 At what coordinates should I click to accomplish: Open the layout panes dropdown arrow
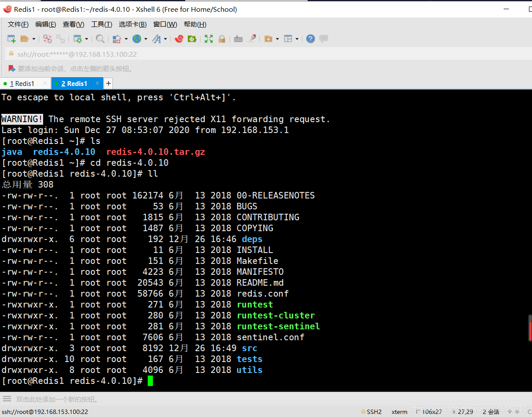click(x=297, y=39)
